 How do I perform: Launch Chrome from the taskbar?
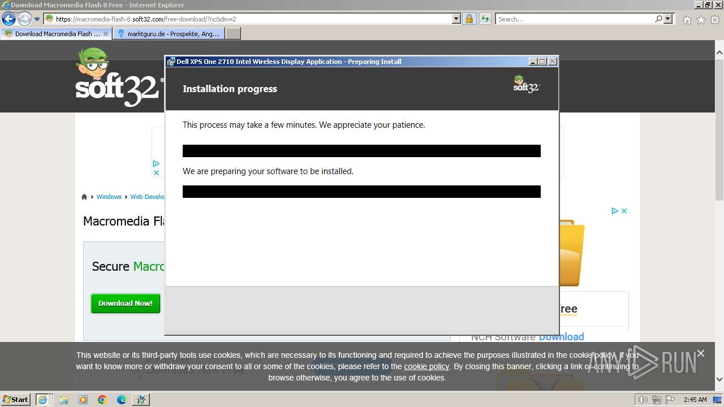(x=102, y=400)
